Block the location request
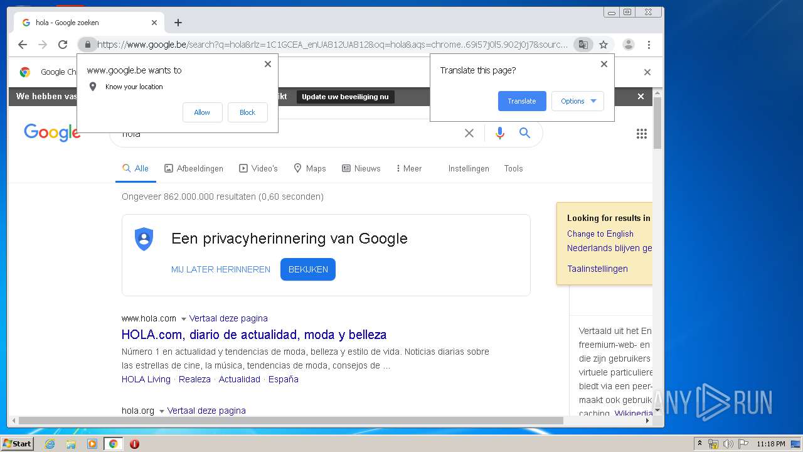The width and height of the screenshot is (803, 452). (247, 112)
